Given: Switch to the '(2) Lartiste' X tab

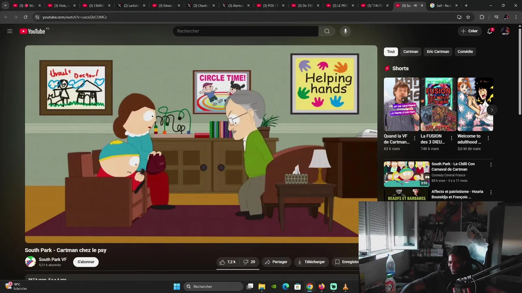Looking at the screenshot, I should point(131,6).
